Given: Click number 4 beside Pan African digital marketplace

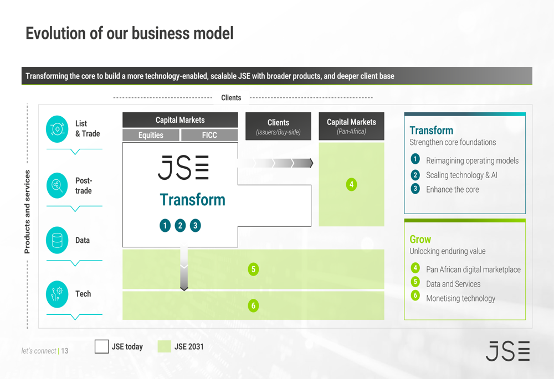Looking at the screenshot, I should coord(415,268).
